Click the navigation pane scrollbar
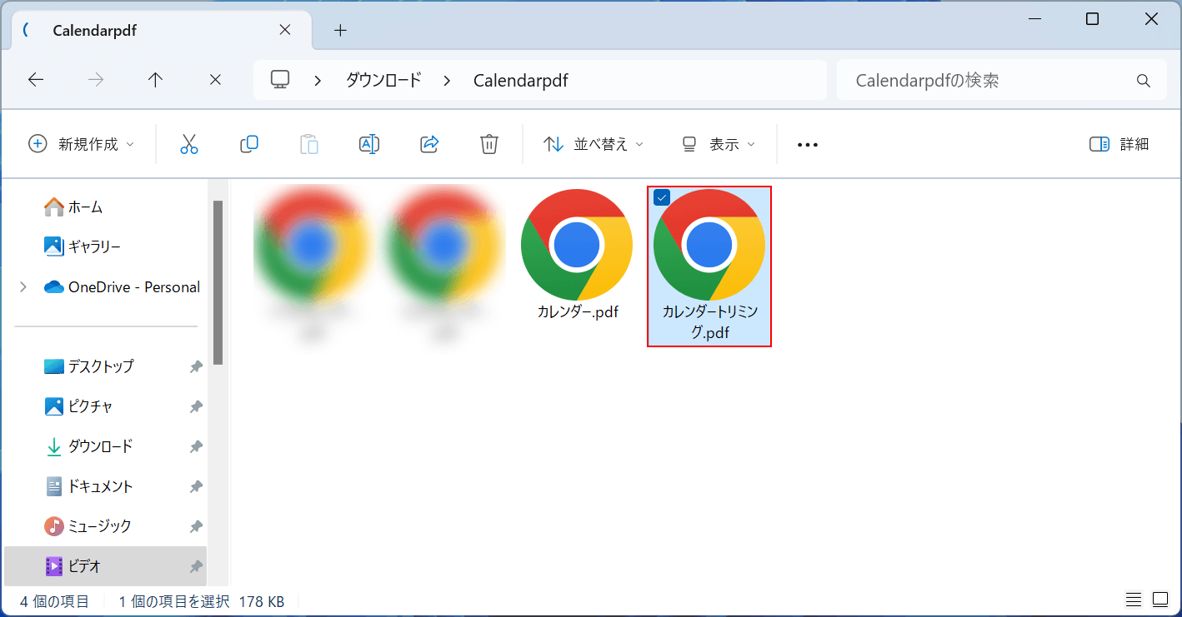 218,282
